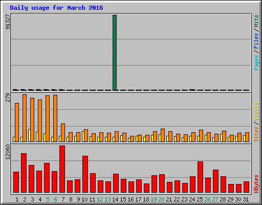Viewport: 262px width, 205px height.
Task: Click the red KBytes bar for day 14
Action: (116, 183)
